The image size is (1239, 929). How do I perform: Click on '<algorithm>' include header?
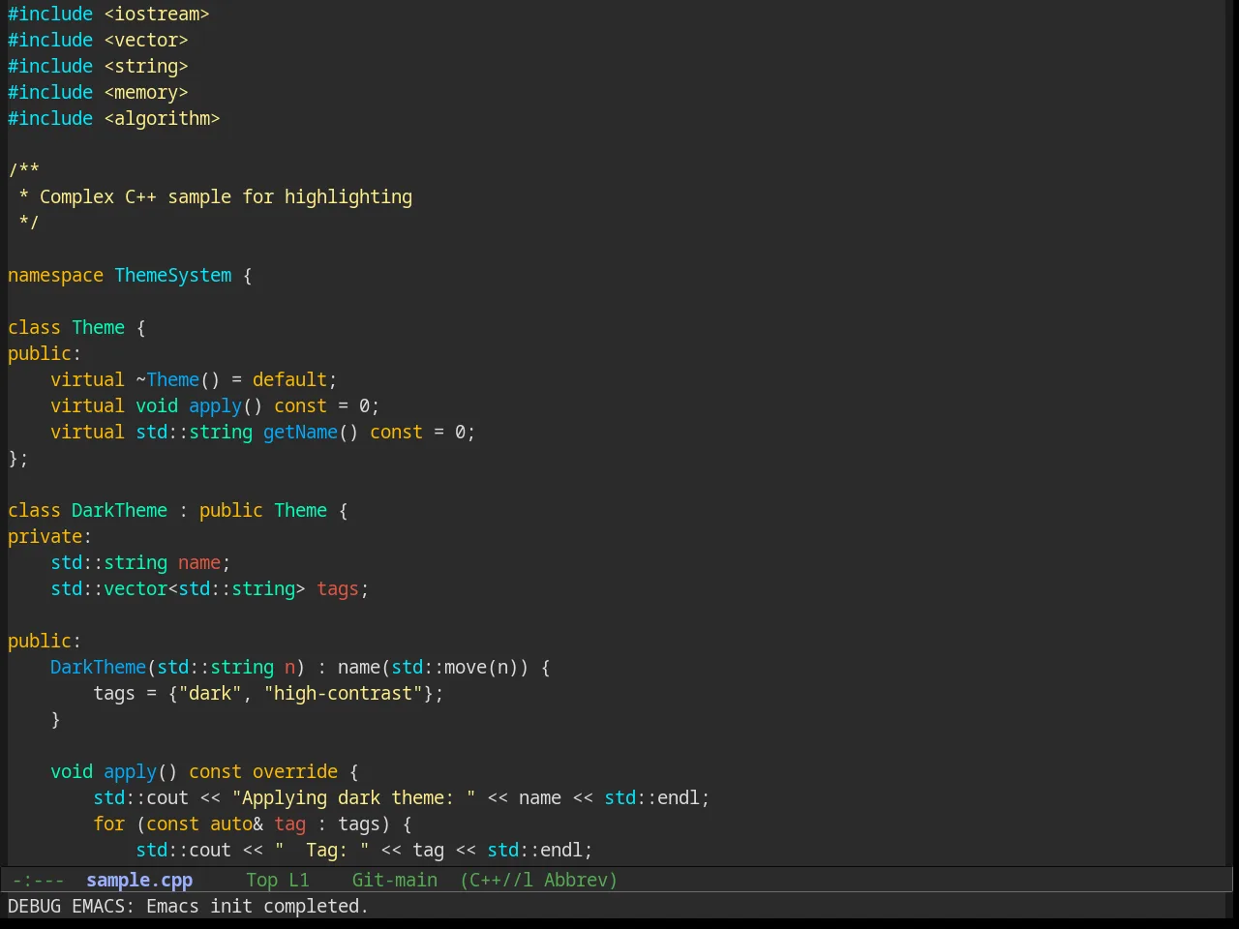coord(162,118)
